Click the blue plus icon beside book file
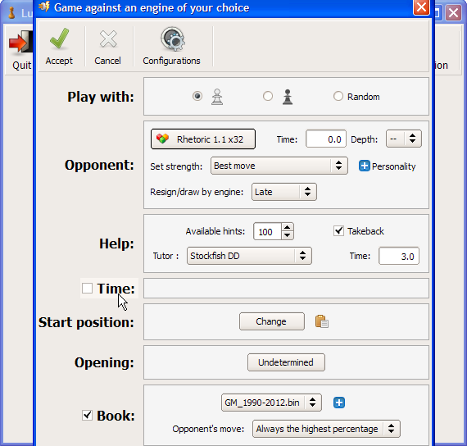This screenshot has height=446, width=467. (339, 403)
